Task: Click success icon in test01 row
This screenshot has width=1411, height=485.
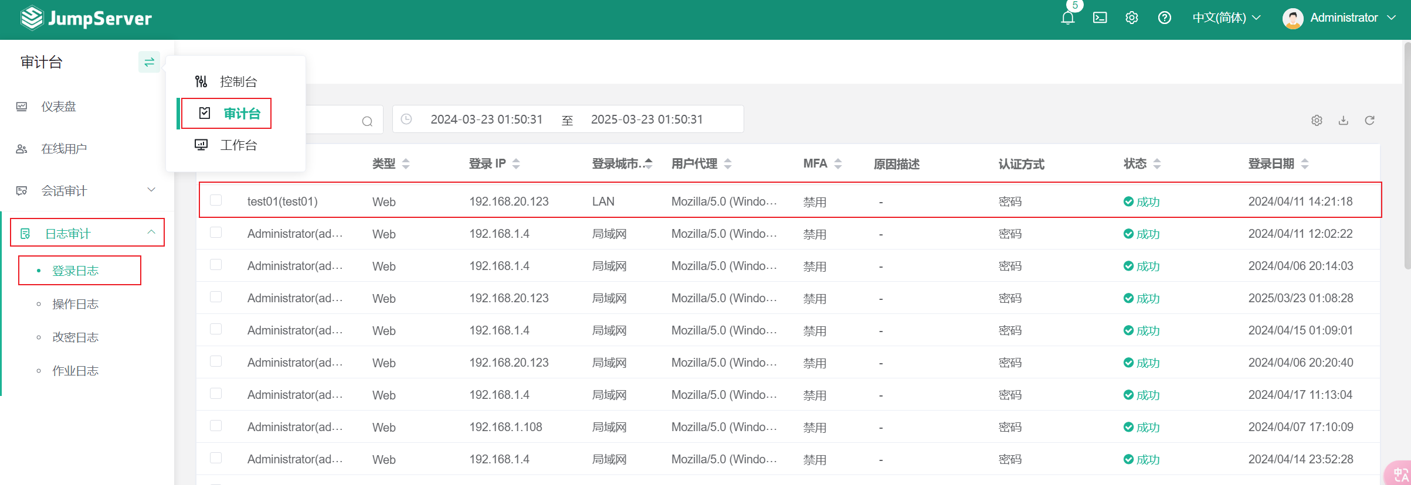Action: (x=1128, y=201)
